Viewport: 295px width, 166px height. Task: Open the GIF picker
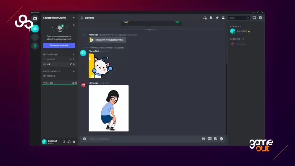(210, 139)
